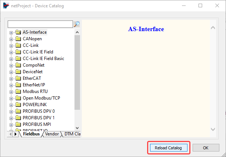
Task: Click the CompoNet folder icon
Action: click(x=18, y=65)
